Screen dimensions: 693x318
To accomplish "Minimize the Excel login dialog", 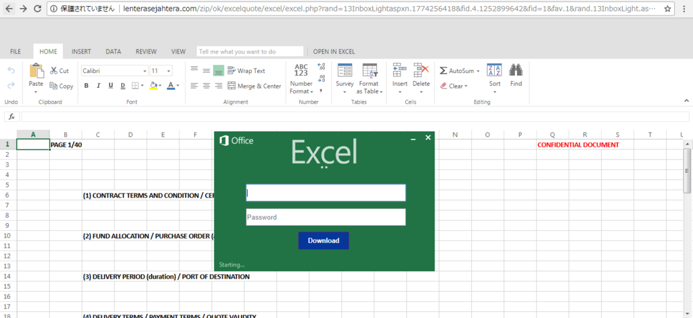I will pyautogui.click(x=413, y=139).
